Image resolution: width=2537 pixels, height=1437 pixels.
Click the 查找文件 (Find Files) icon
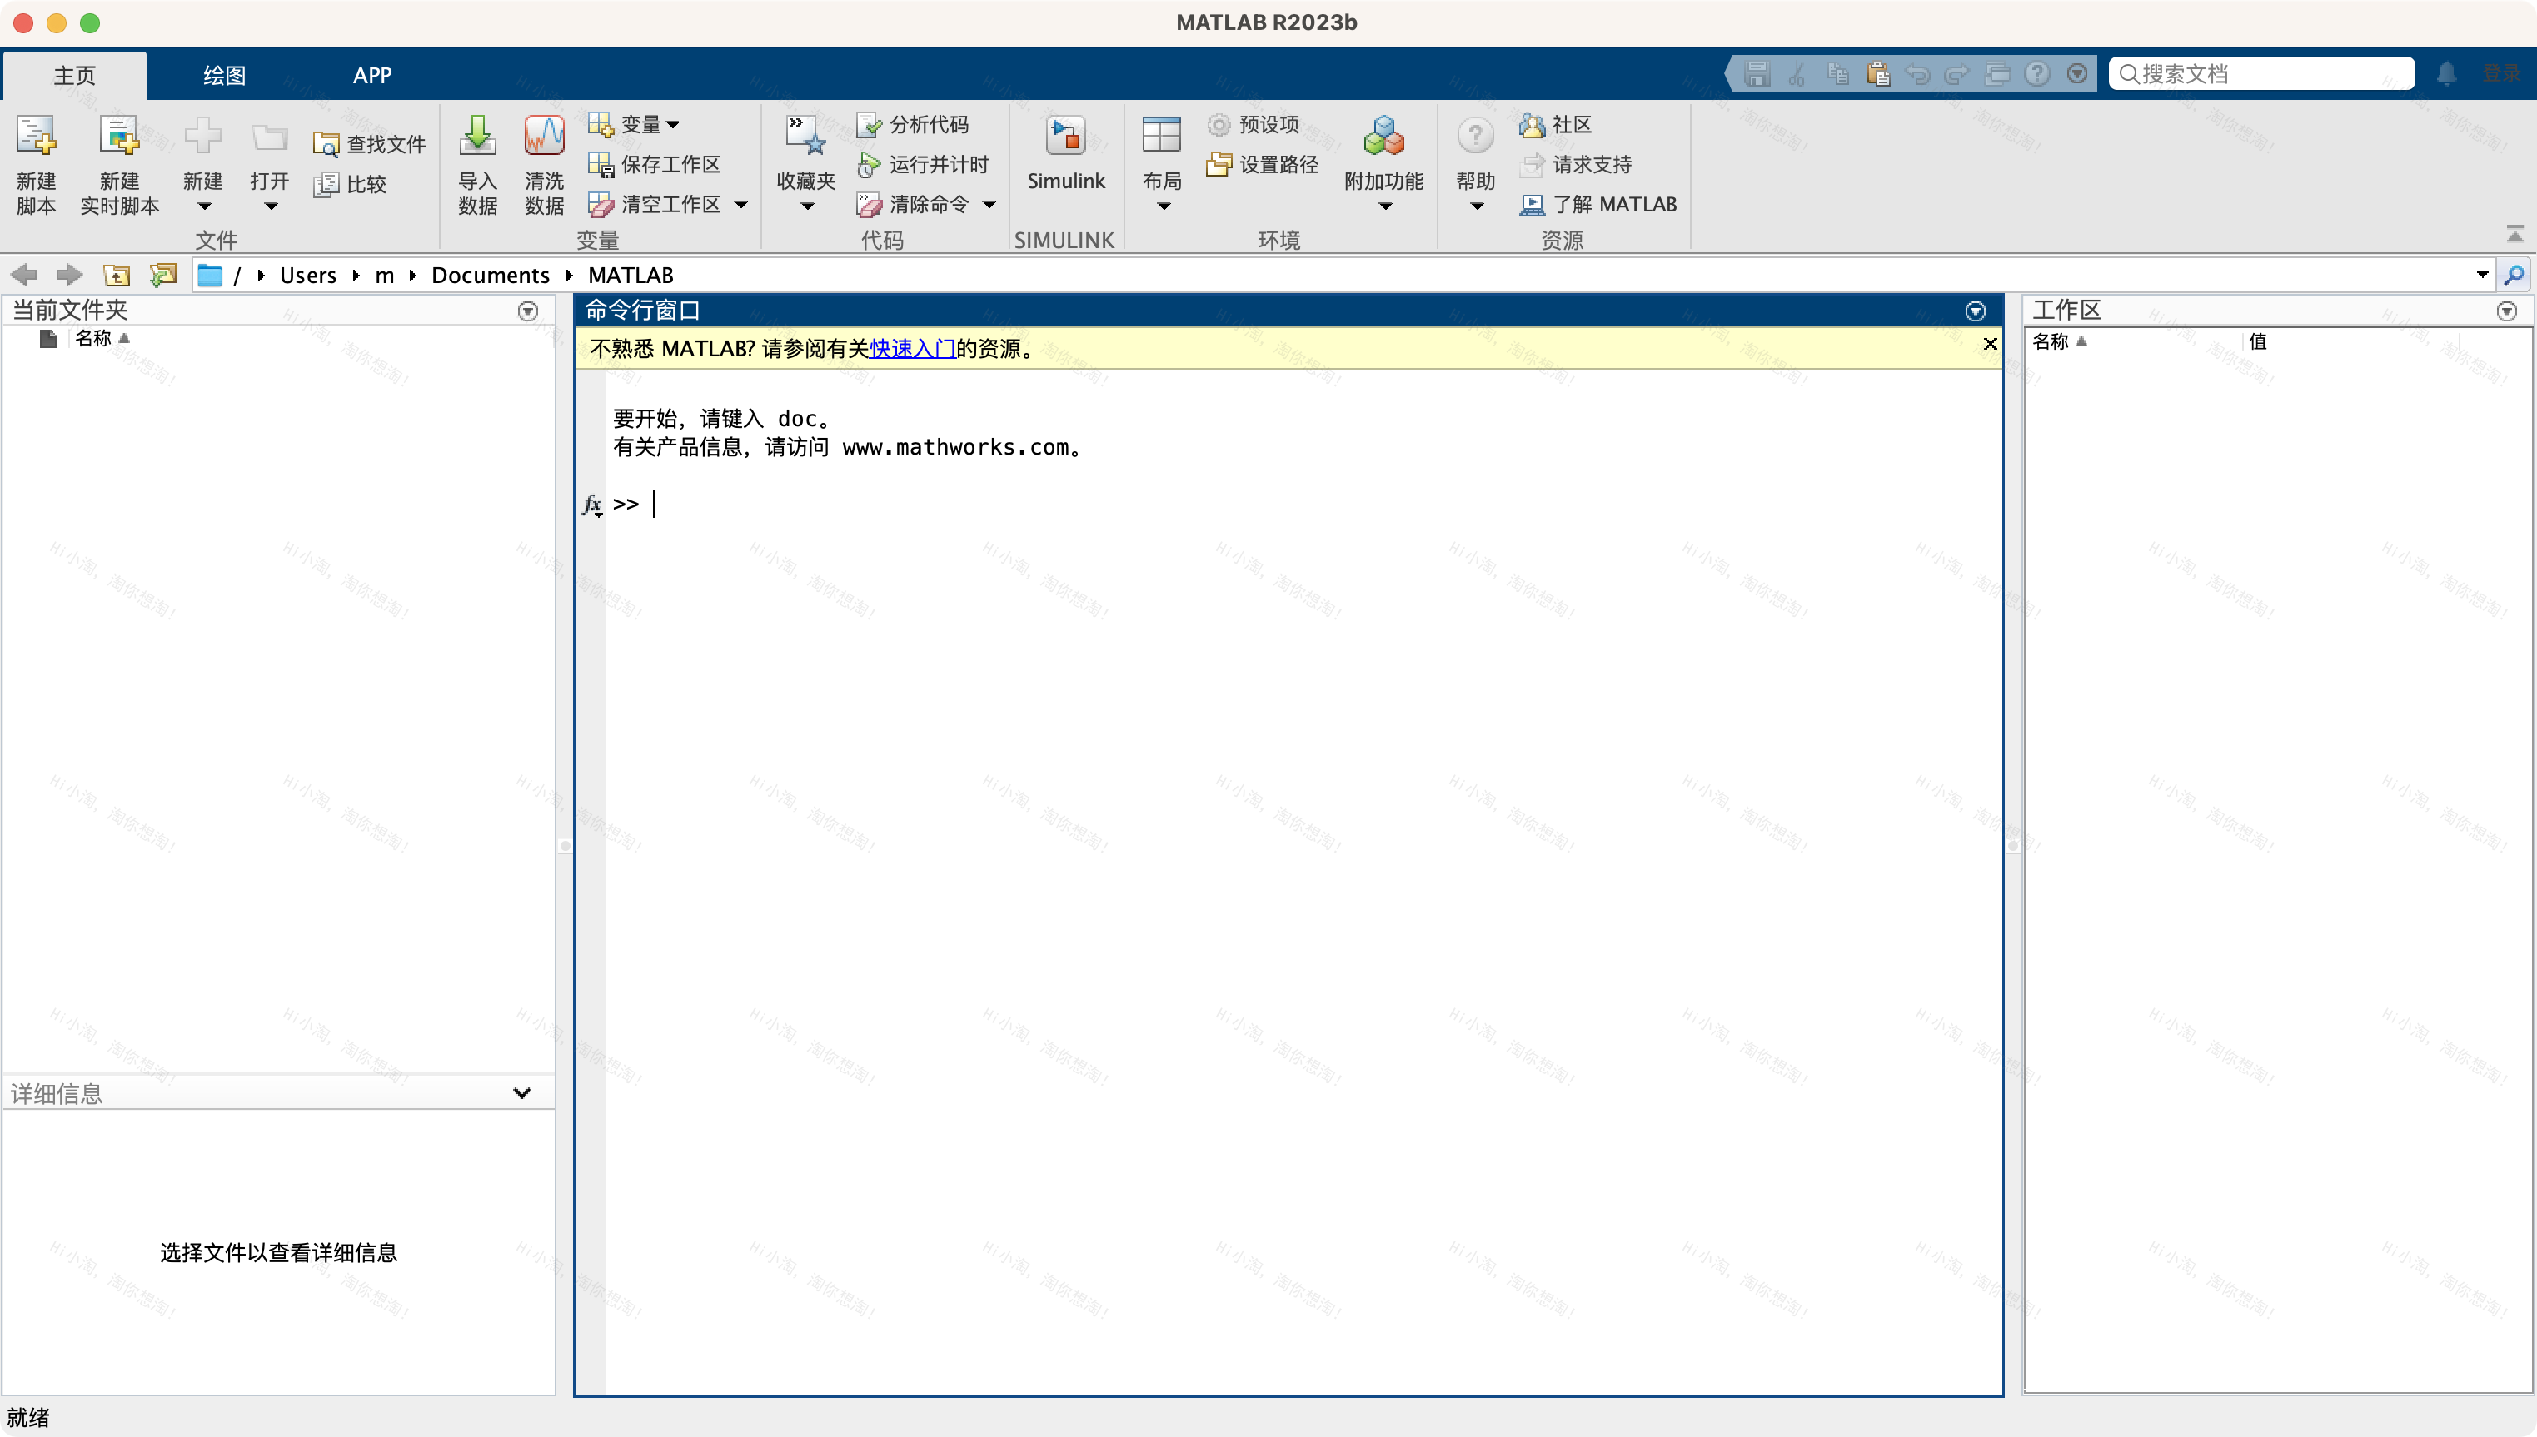[x=367, y=143]
